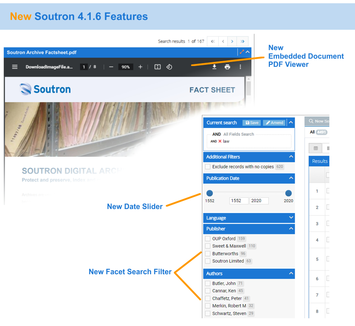Screen dimensions: 355x326
Task: Print the PDF document
Action: 227,67
